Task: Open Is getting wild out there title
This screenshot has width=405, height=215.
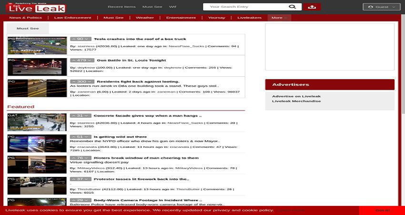Action: (x=121, y=137)
